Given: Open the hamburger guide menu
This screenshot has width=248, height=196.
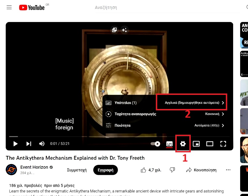Looking at the screenshot, I should (x=9, y=8).
